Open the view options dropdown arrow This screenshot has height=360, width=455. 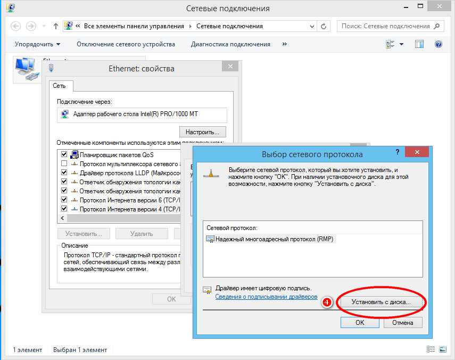[401, 44]
